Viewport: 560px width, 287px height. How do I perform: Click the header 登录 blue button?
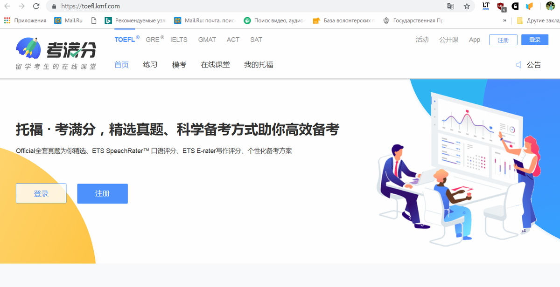pos(535,40)
